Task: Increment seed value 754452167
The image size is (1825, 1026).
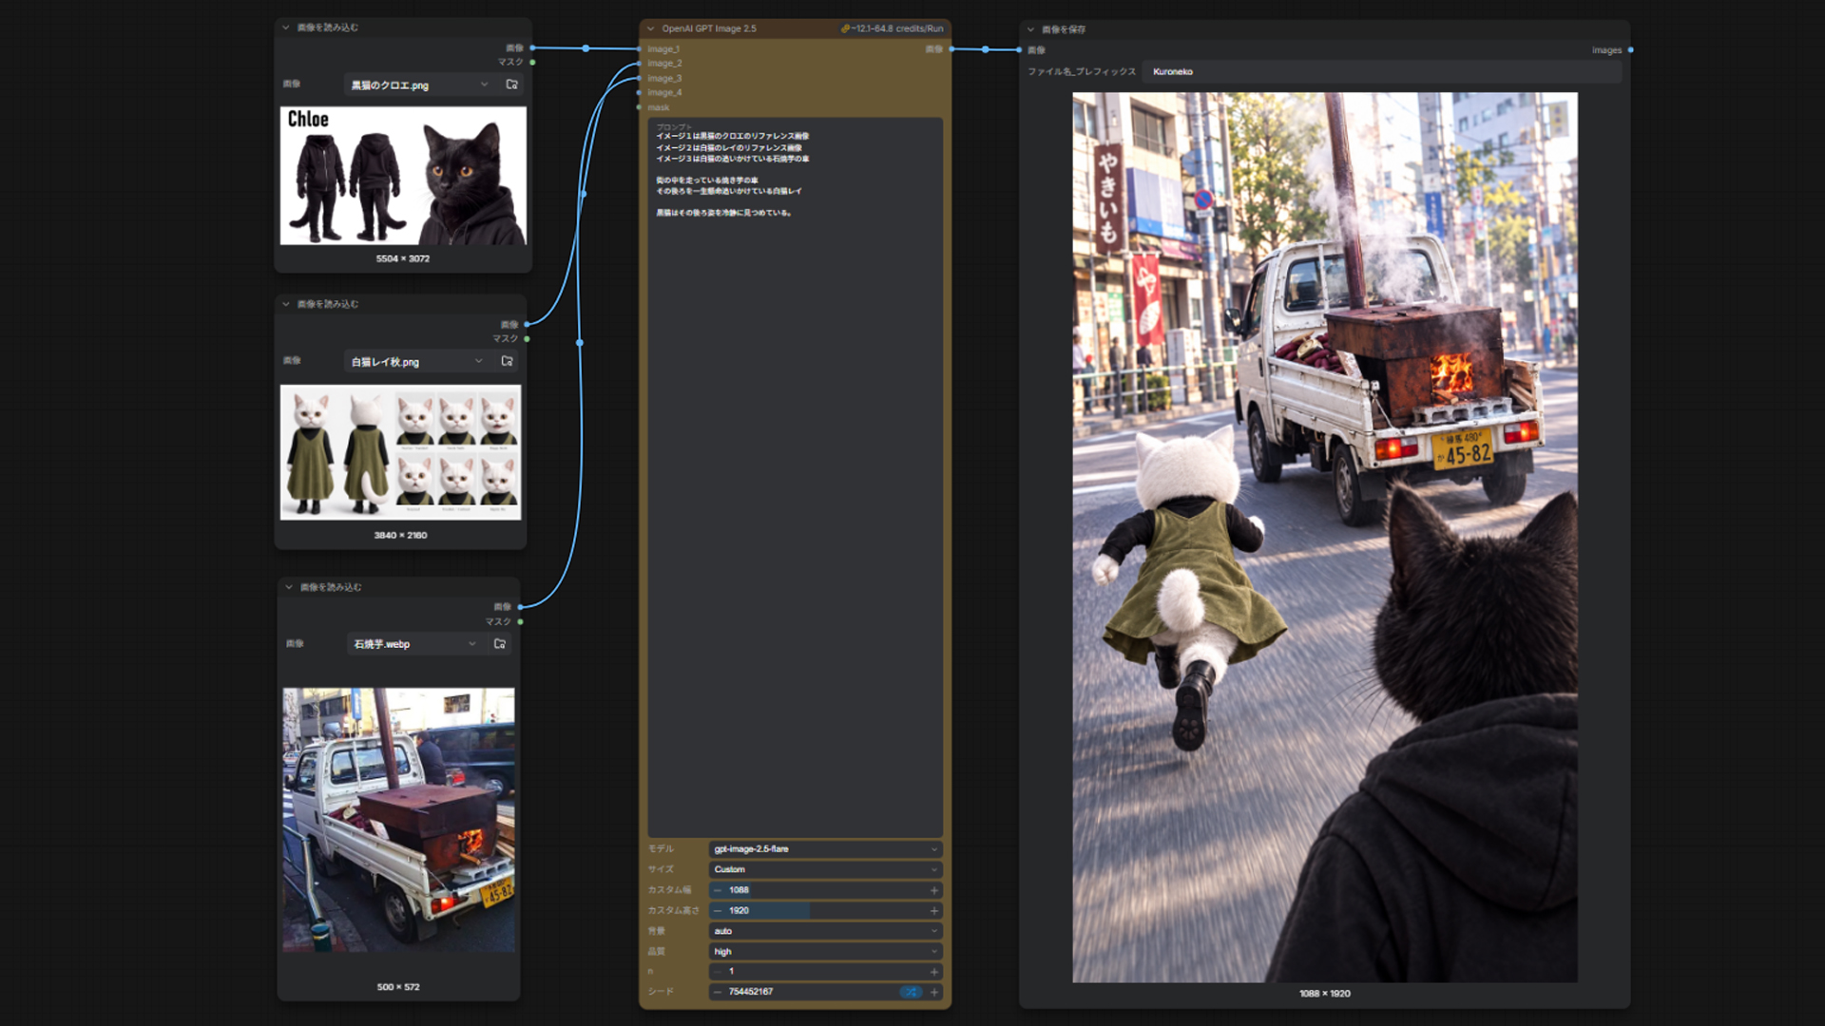Action: (x=934, y=992)
